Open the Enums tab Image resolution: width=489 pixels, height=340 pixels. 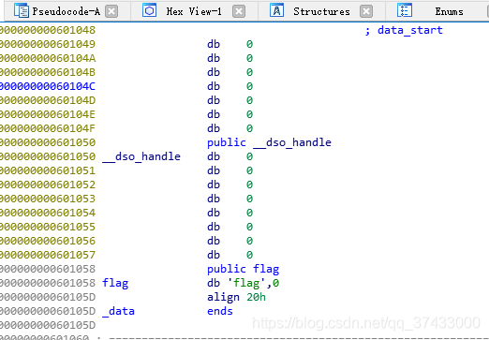point(449,11)
